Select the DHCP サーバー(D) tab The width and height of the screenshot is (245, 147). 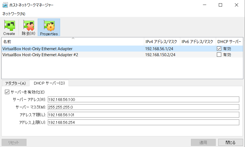(49, 83)
